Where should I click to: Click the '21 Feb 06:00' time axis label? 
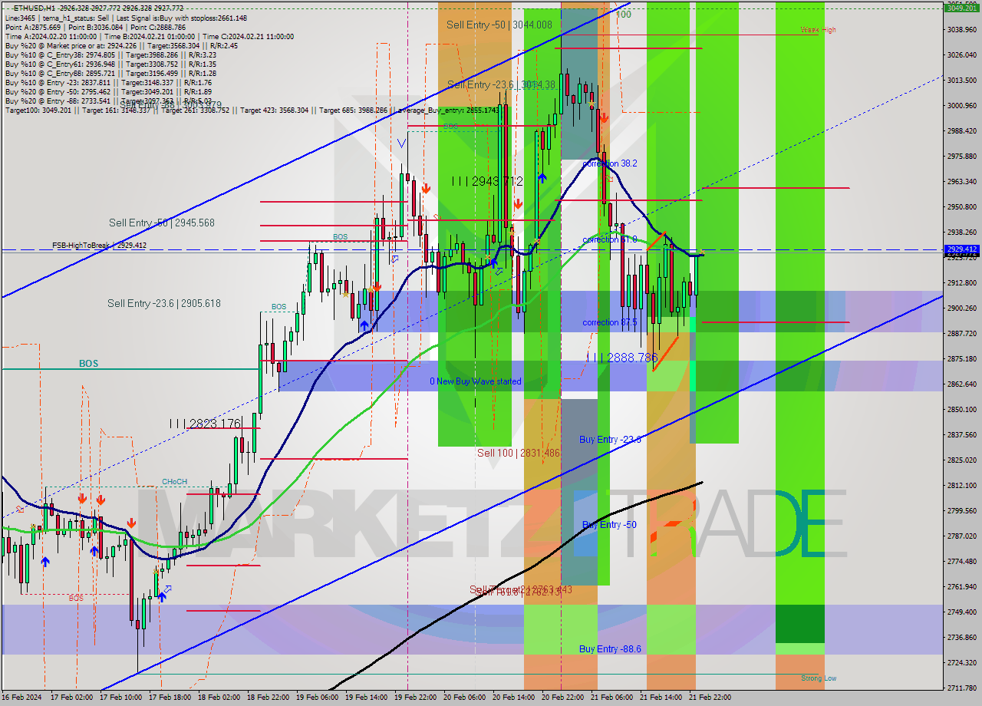[x=612, y=698]
